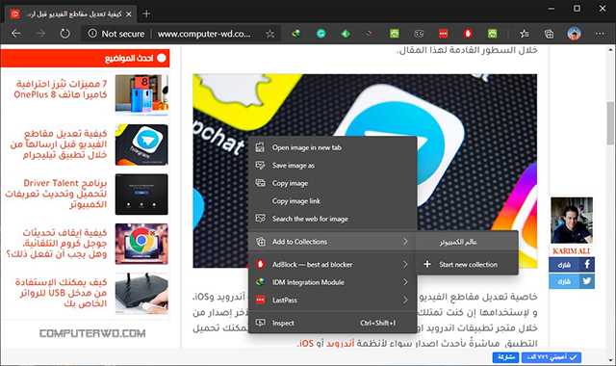The image size is (616, 366).
Task: Click the vertical page scrollbar thumb
Action: [610, 122]
